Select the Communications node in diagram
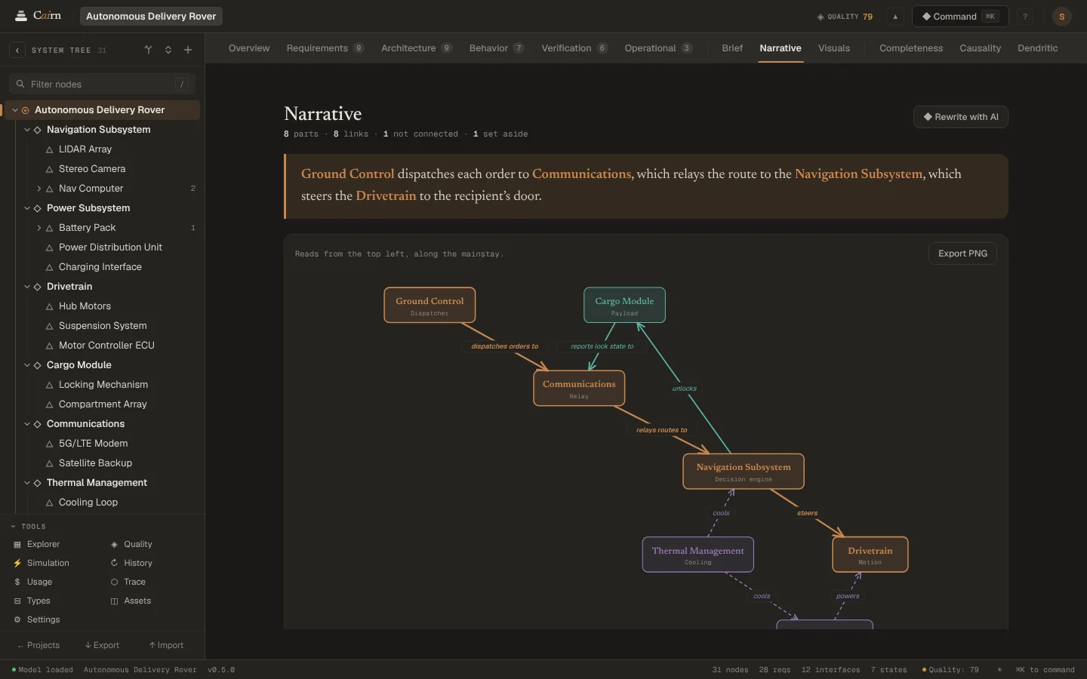This screenshot has width=1087, height=679. coord(579,389)
